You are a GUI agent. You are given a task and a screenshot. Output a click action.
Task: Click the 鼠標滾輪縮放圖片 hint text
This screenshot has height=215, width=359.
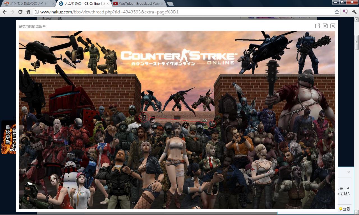32,26
